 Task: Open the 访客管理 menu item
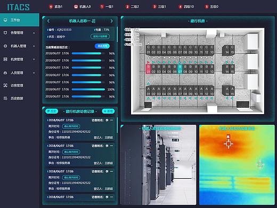tap(20, 85)
